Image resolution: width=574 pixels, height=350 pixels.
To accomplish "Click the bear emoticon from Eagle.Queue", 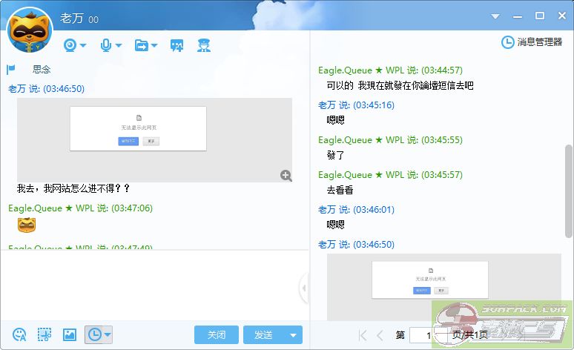I will click(27, 225).
